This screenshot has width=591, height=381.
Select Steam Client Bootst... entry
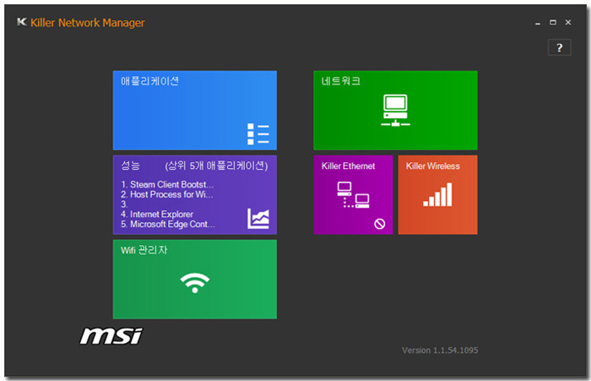tap(167, 184)
